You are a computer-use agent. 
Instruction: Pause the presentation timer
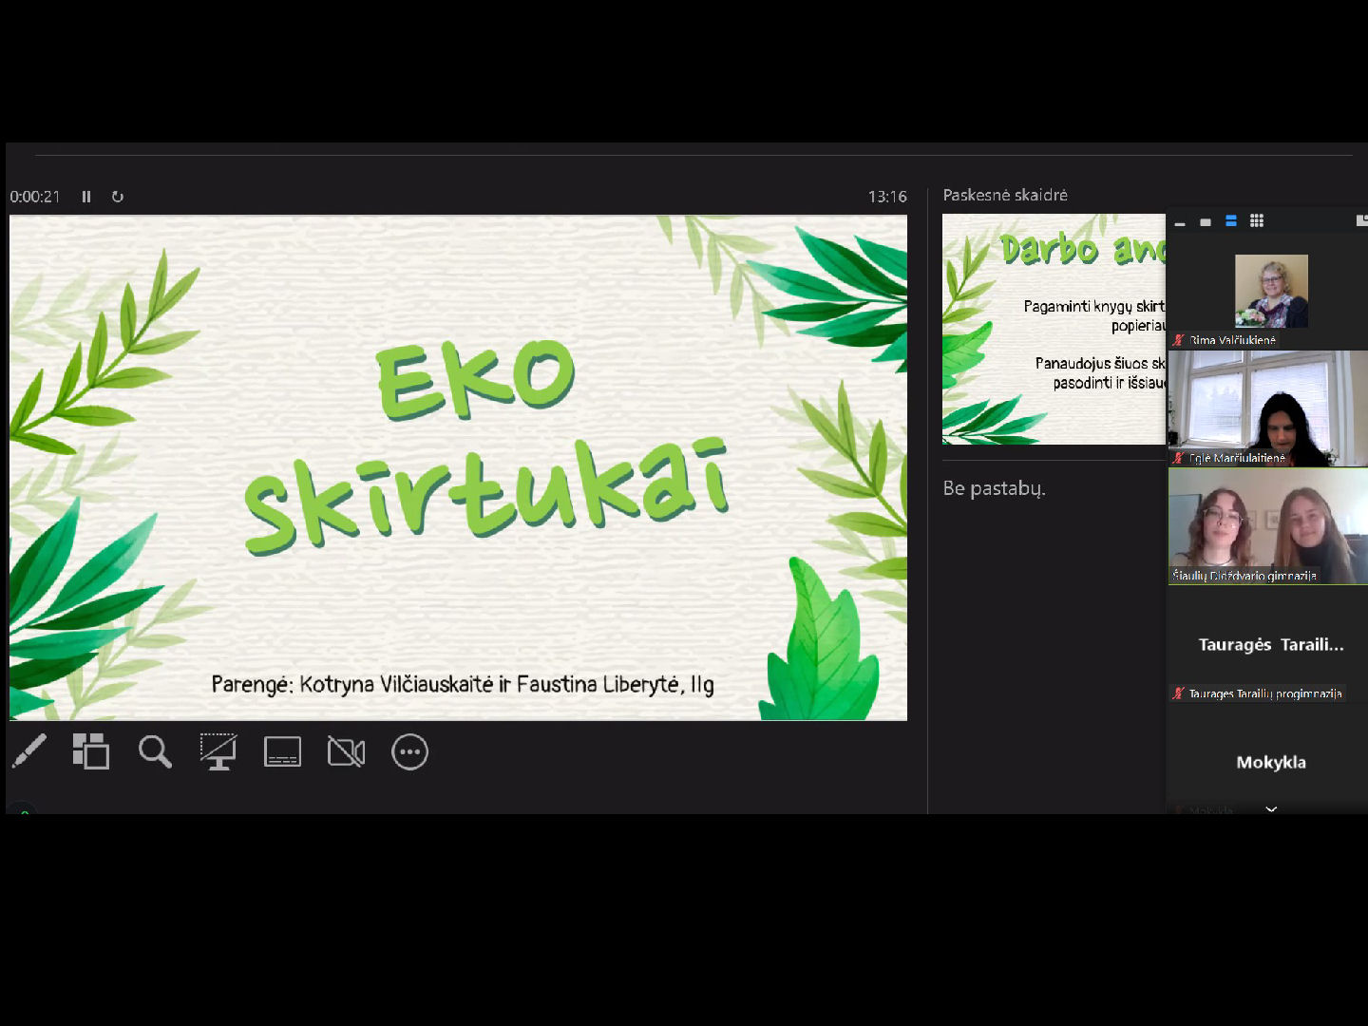click(x=86, y=197)
